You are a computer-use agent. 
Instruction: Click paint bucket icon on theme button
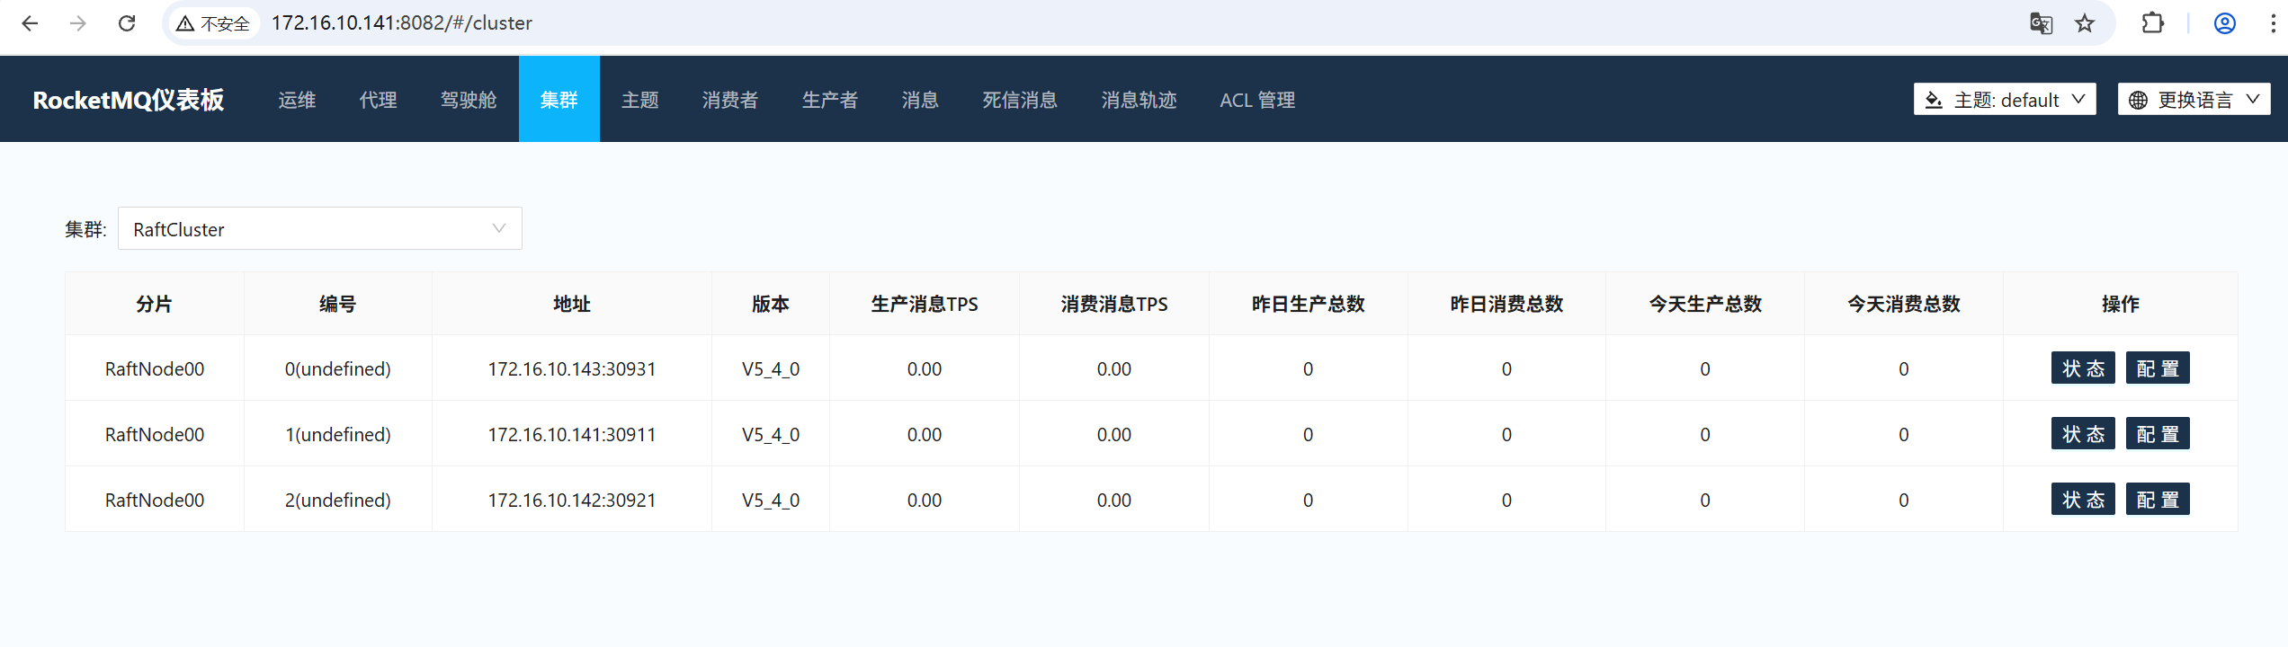tap(1934, 100)
